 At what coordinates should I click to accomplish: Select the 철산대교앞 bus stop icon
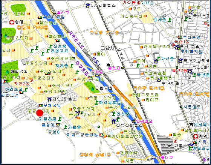40,17
